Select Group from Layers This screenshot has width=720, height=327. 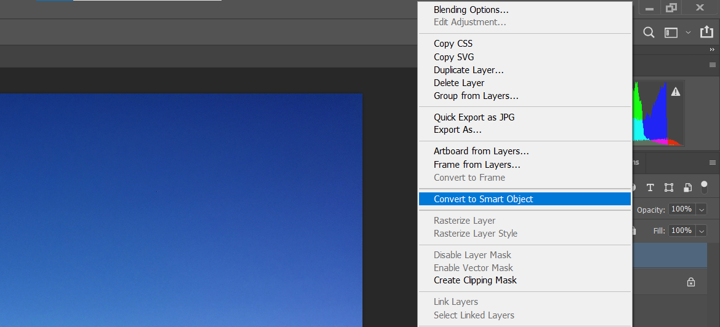pos(476,96)
